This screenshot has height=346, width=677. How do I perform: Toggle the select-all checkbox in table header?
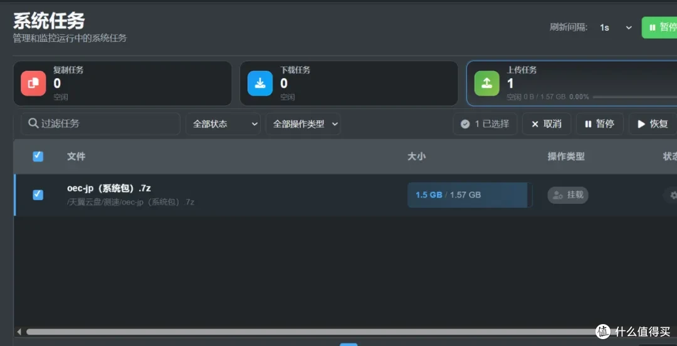(x=38, y=156)
